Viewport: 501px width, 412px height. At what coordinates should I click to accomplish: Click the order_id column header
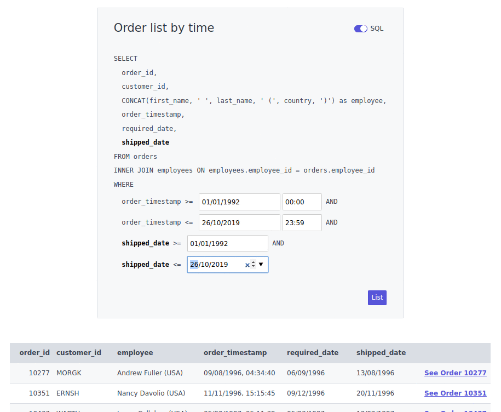coord(34,352)
